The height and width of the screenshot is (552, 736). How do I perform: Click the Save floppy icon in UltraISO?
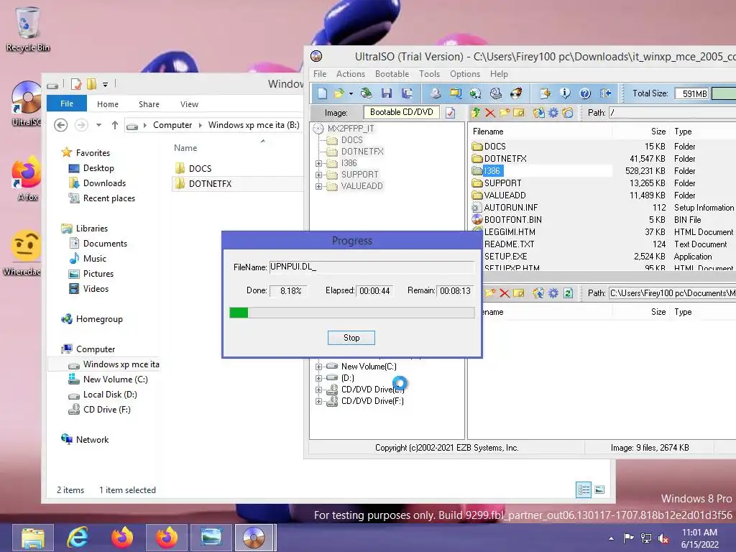[386, 93]
